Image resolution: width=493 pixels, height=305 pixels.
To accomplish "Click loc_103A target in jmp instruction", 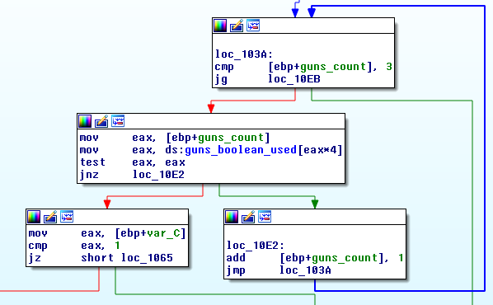I will coord(305,270).
